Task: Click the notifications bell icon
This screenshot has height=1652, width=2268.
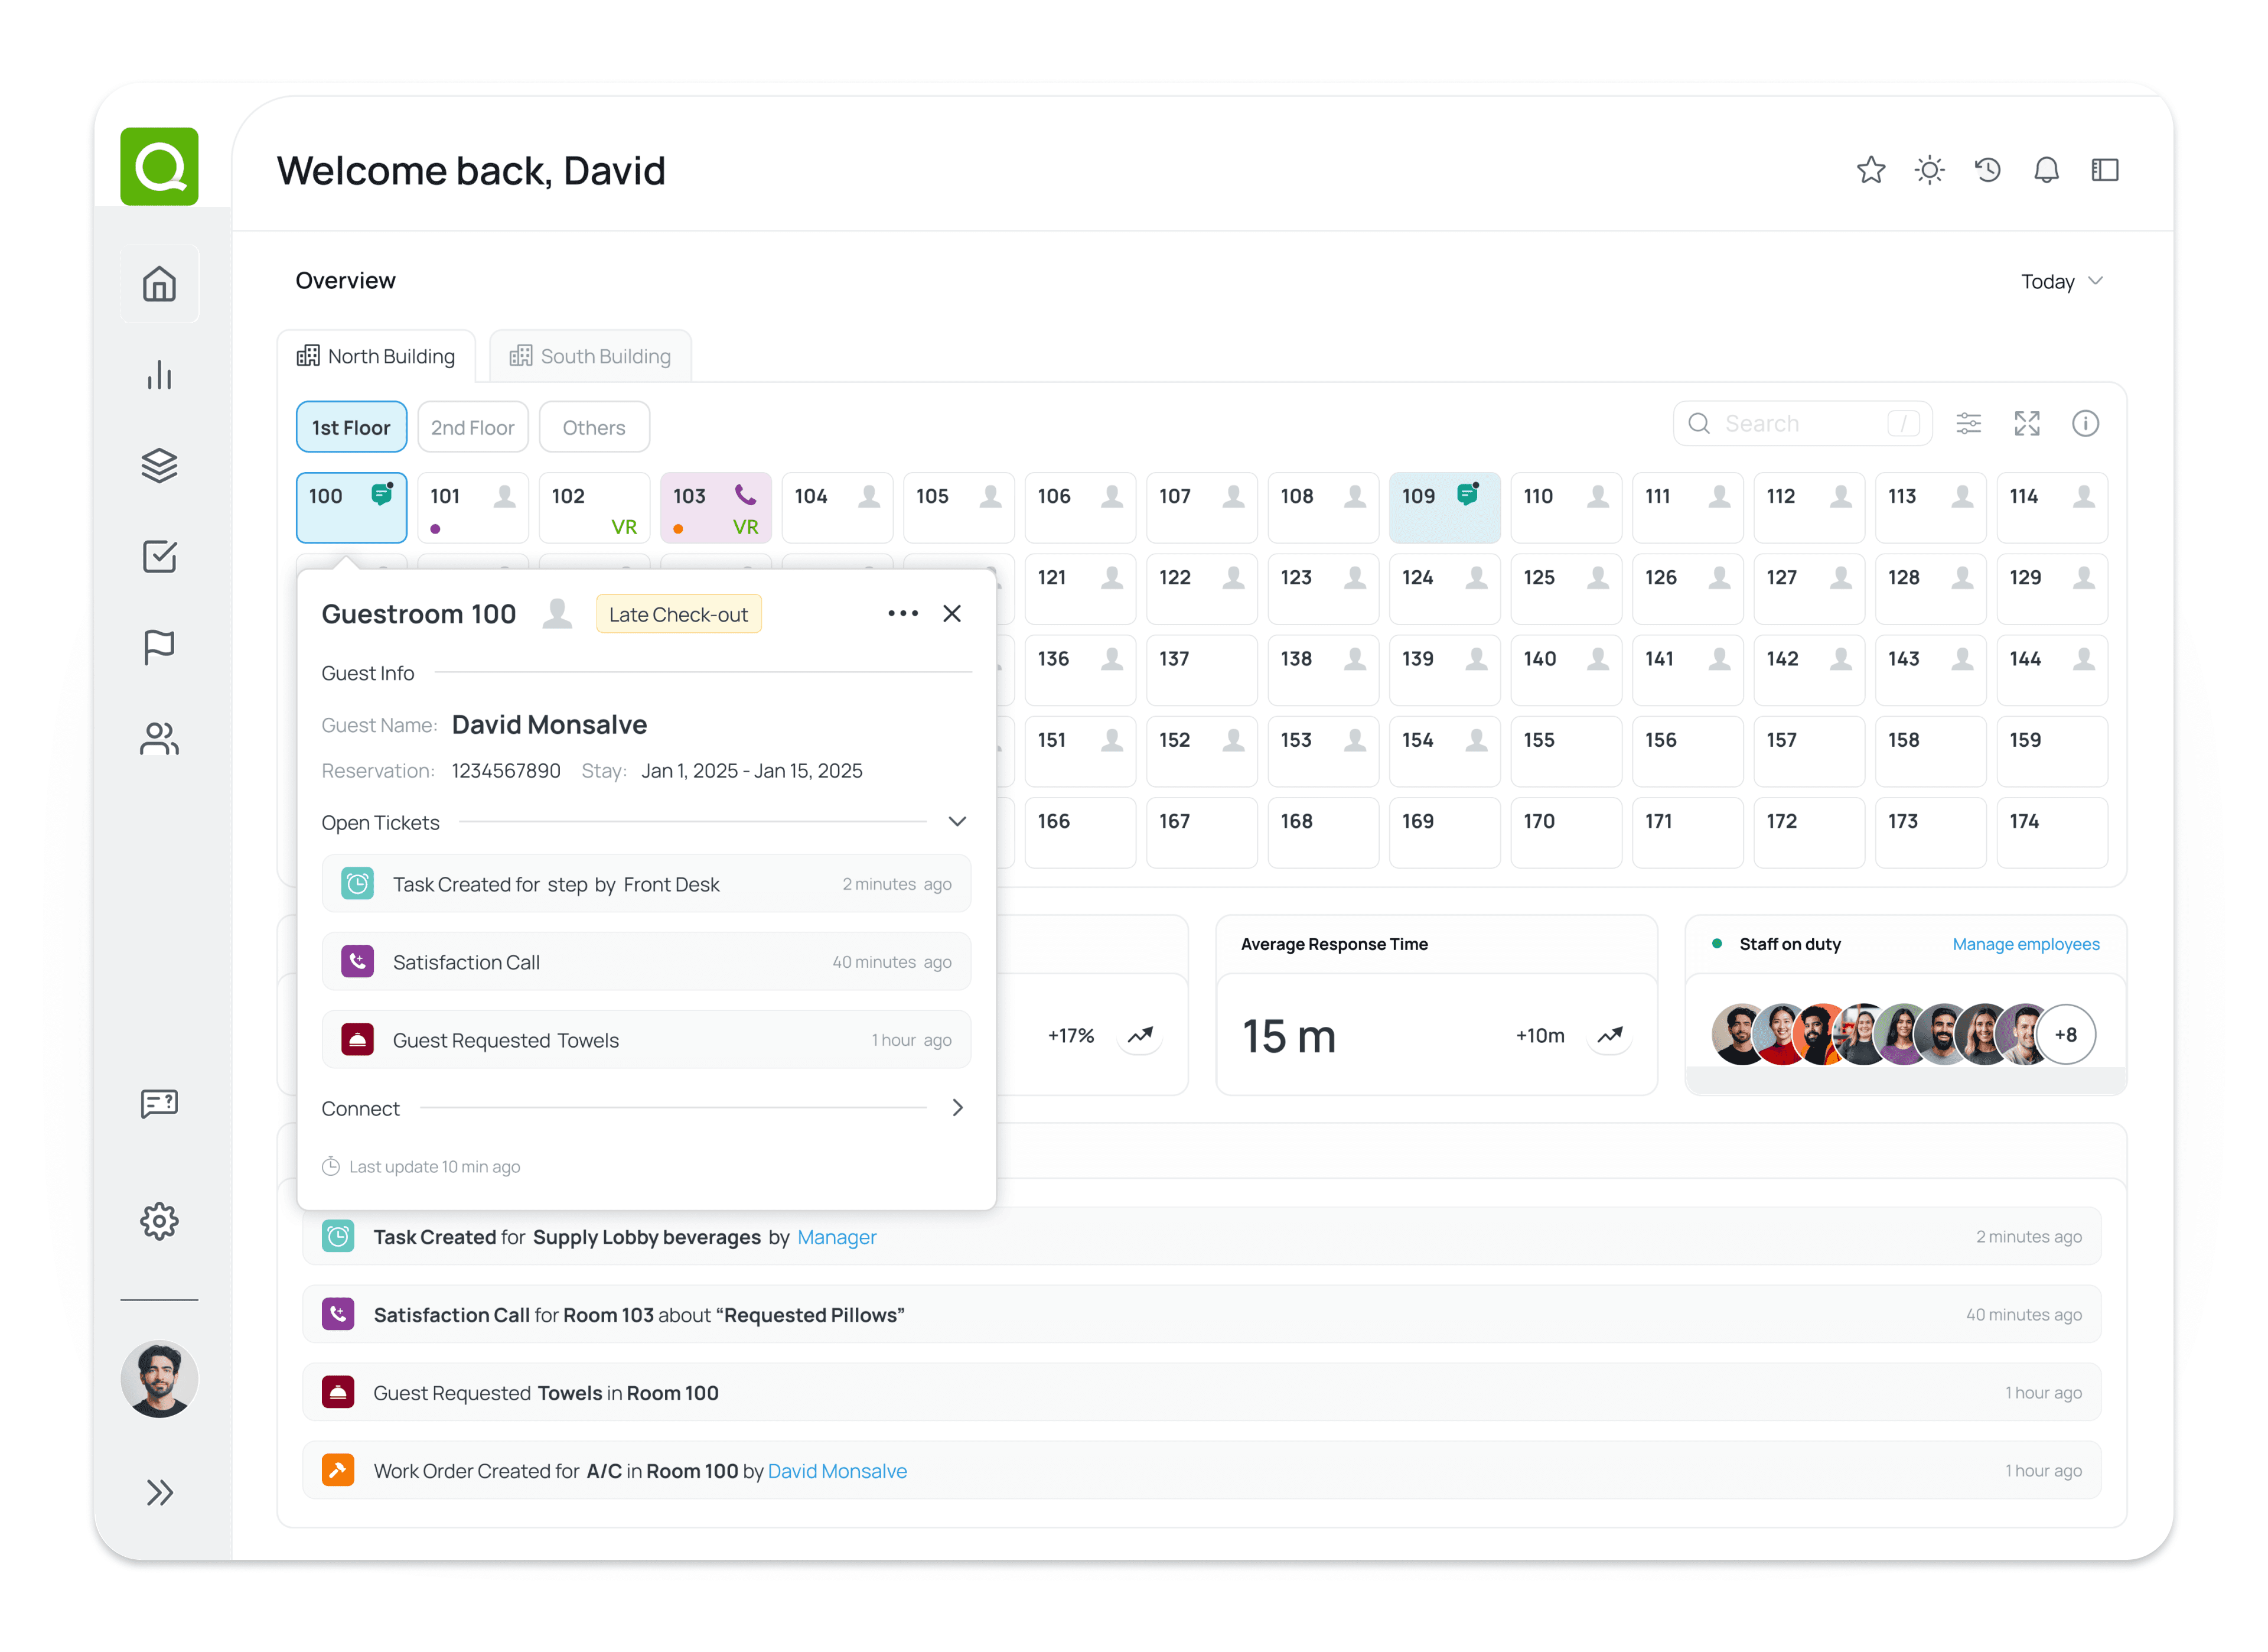Action: click(2046, 170)
